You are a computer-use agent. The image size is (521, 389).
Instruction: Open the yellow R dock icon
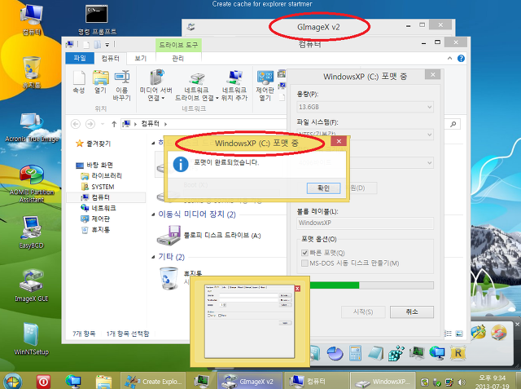(458, 353)
